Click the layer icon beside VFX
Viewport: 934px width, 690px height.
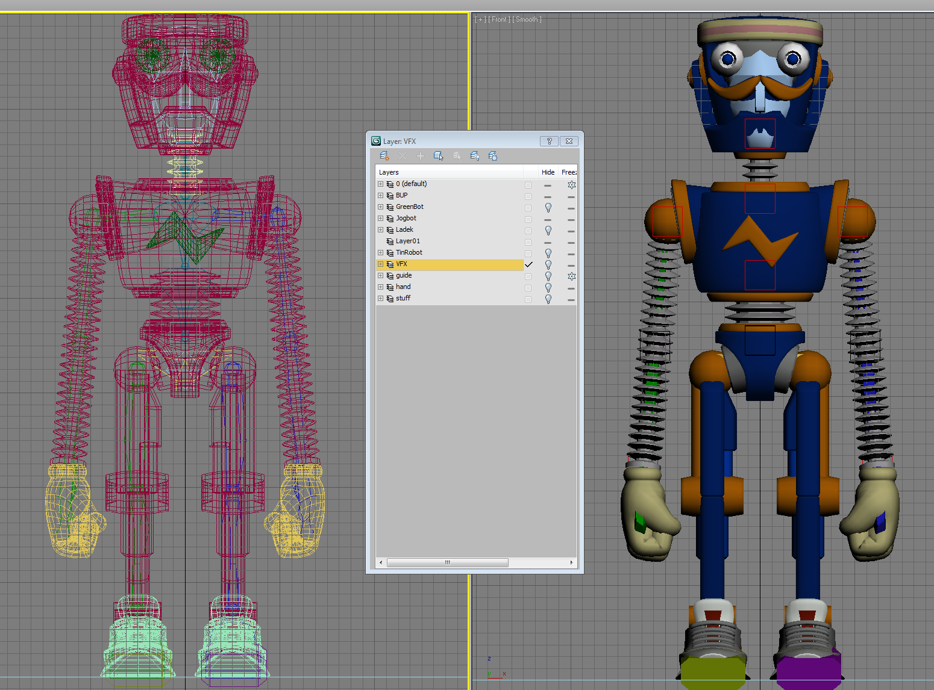(390, 264)
